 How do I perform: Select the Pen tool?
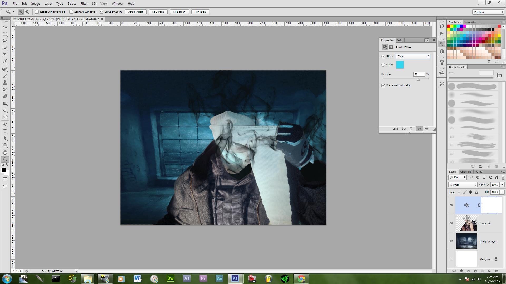pyautogui.click(x=5, y=124)
